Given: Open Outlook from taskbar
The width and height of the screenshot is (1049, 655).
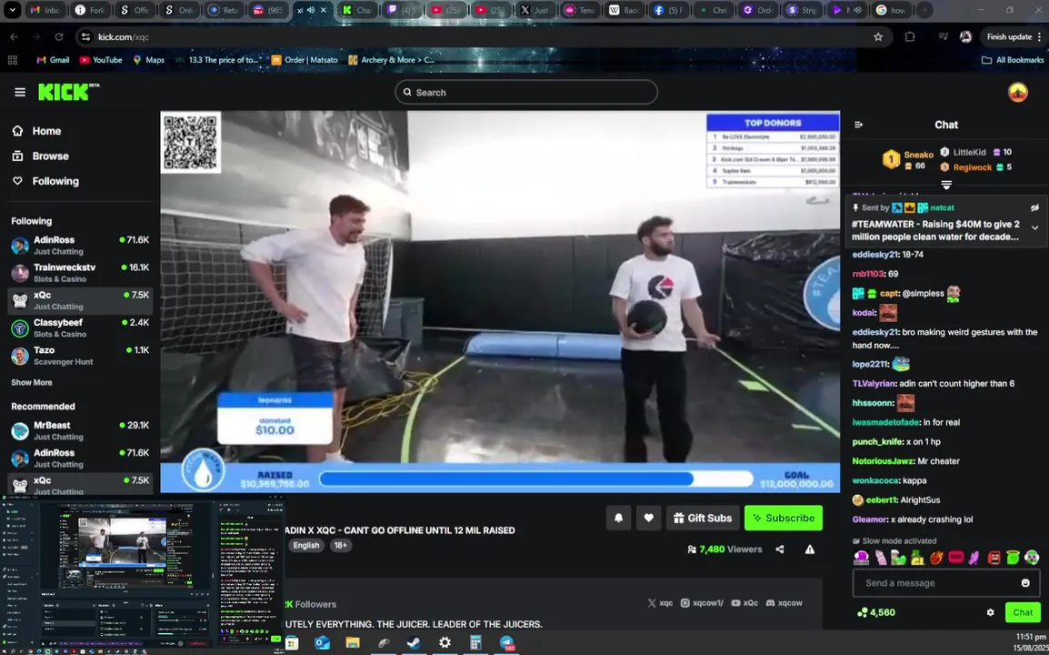Looking at the screenshot, I should point(322,643).
